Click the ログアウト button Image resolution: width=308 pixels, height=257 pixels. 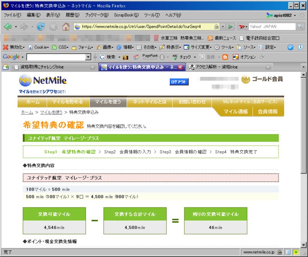pos(179,82)
